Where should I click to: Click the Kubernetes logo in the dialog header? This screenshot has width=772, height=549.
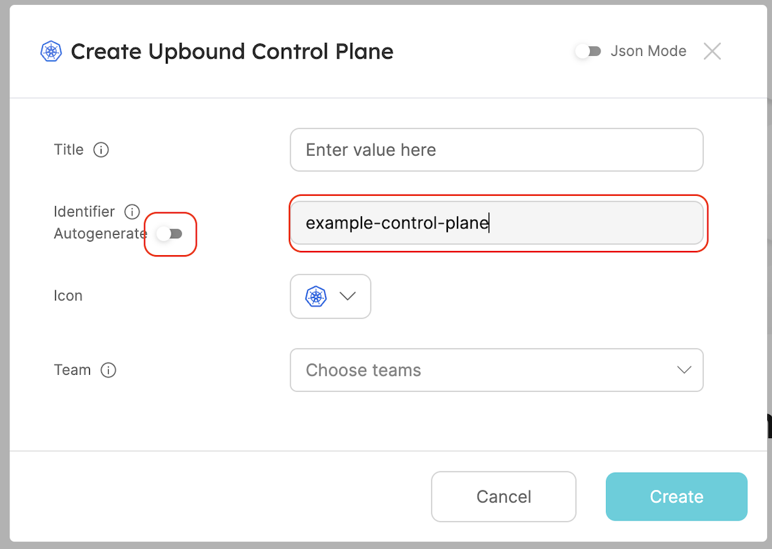point(51,52)
